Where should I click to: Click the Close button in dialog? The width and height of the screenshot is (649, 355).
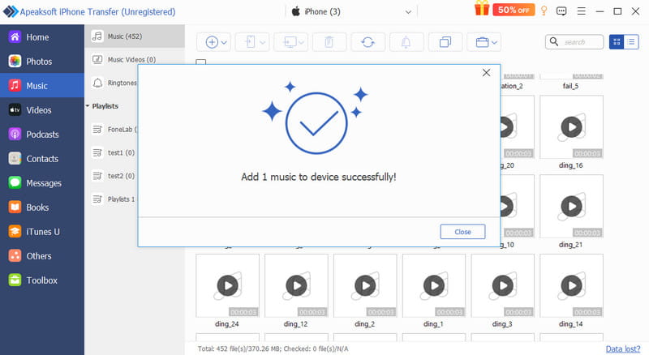[x=462, y=232]
